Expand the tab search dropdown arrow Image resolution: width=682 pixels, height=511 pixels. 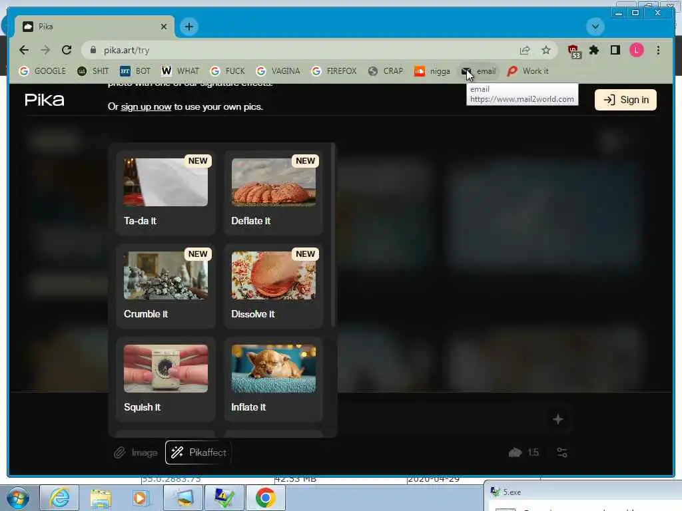[x=595, y=27]
